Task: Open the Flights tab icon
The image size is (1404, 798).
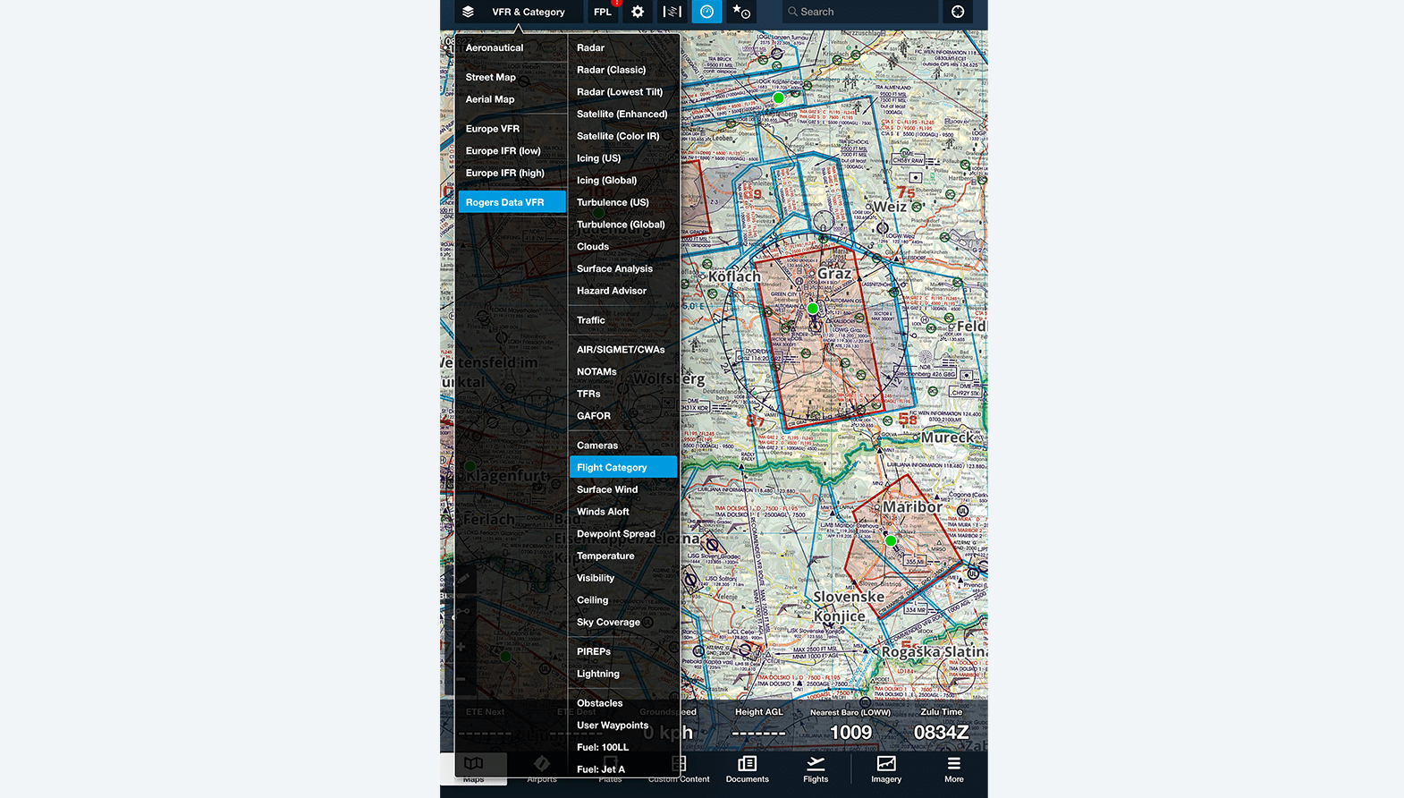Action: pos(816,769)
